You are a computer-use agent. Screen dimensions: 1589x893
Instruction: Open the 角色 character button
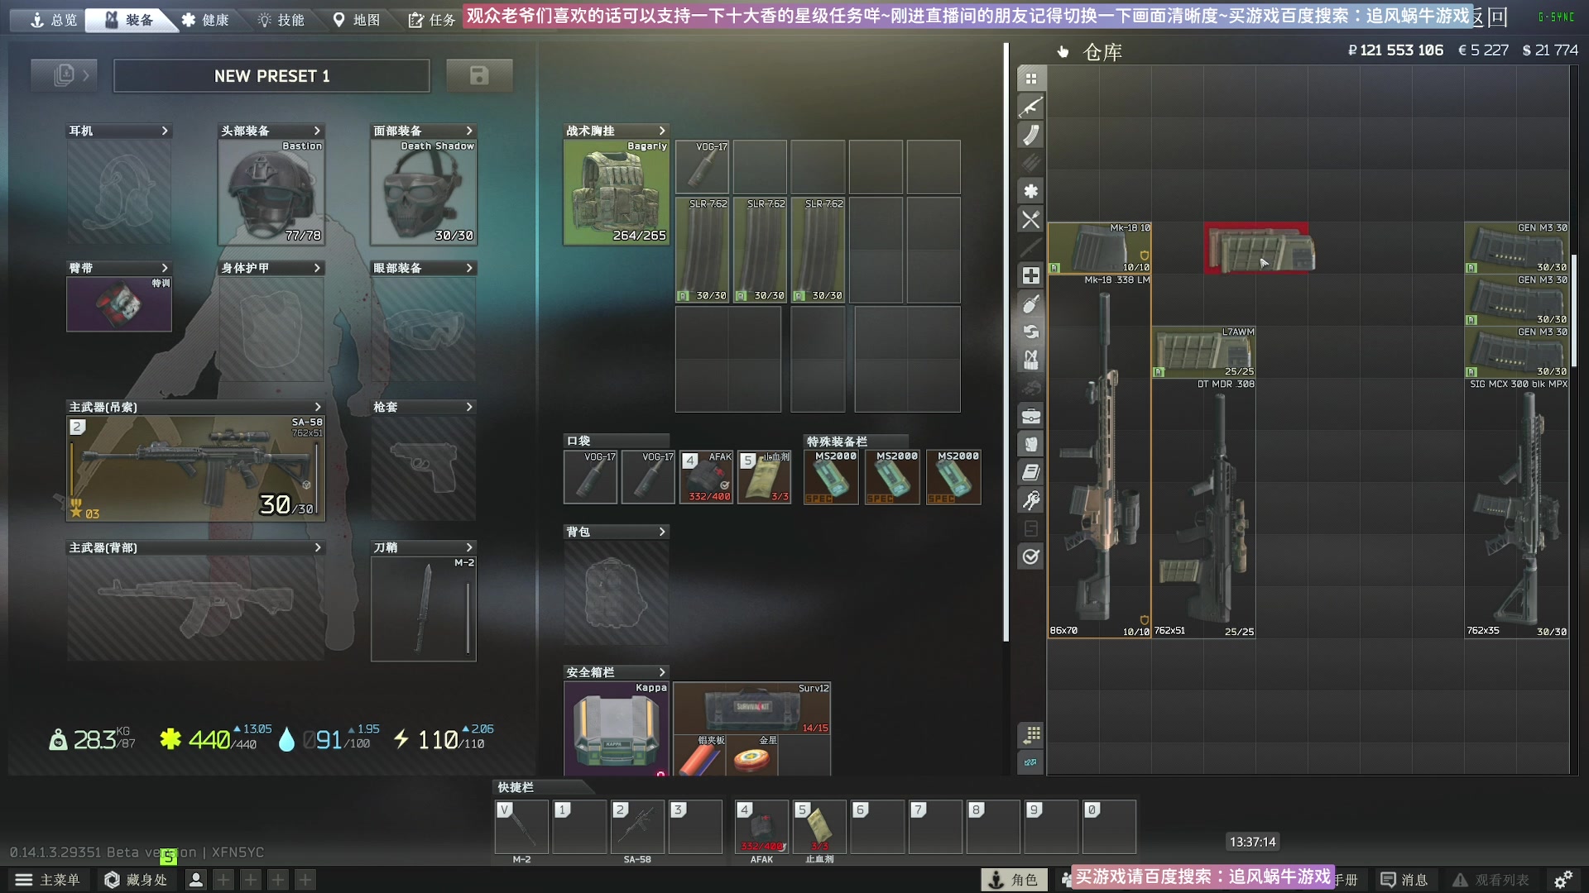(x=1014, y=880)
